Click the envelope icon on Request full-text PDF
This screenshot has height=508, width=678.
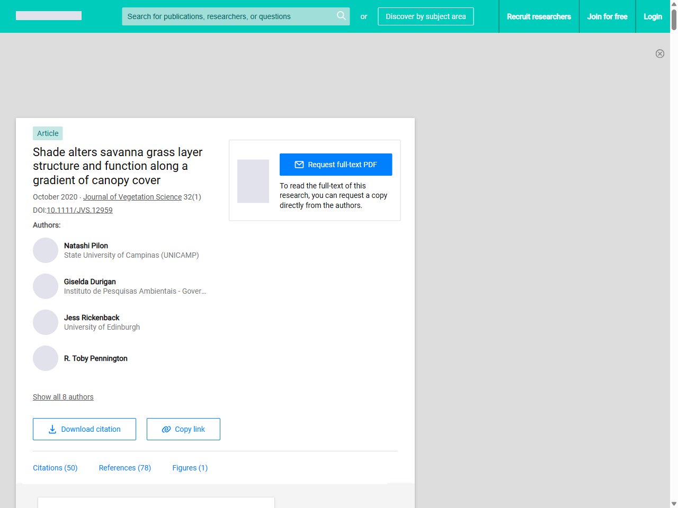pos(299,165)
